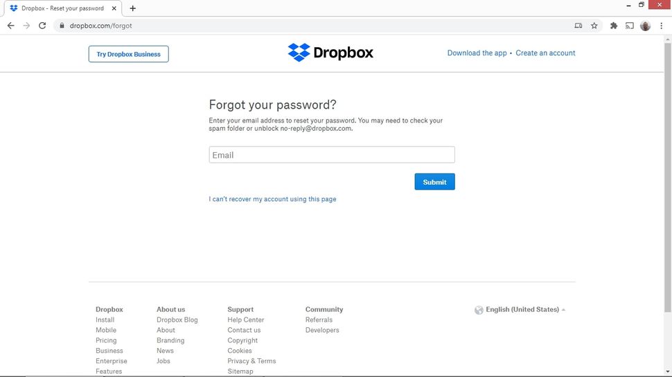The width and height of the screenshot is (672, 377).
Task: Open Chrome three-dot menu
Action: click(x=662, y=26)
